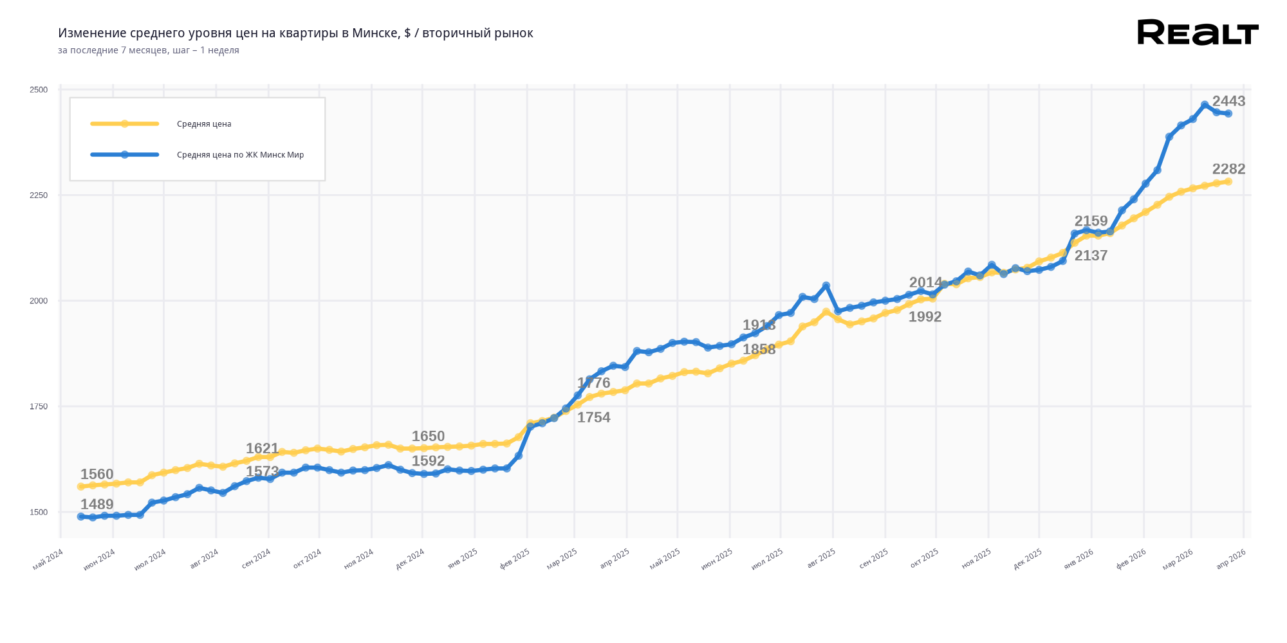Toggle the yellow Средняя цена legend series
This screenshot has width=1287, height=643.
[x=204, y=124]
